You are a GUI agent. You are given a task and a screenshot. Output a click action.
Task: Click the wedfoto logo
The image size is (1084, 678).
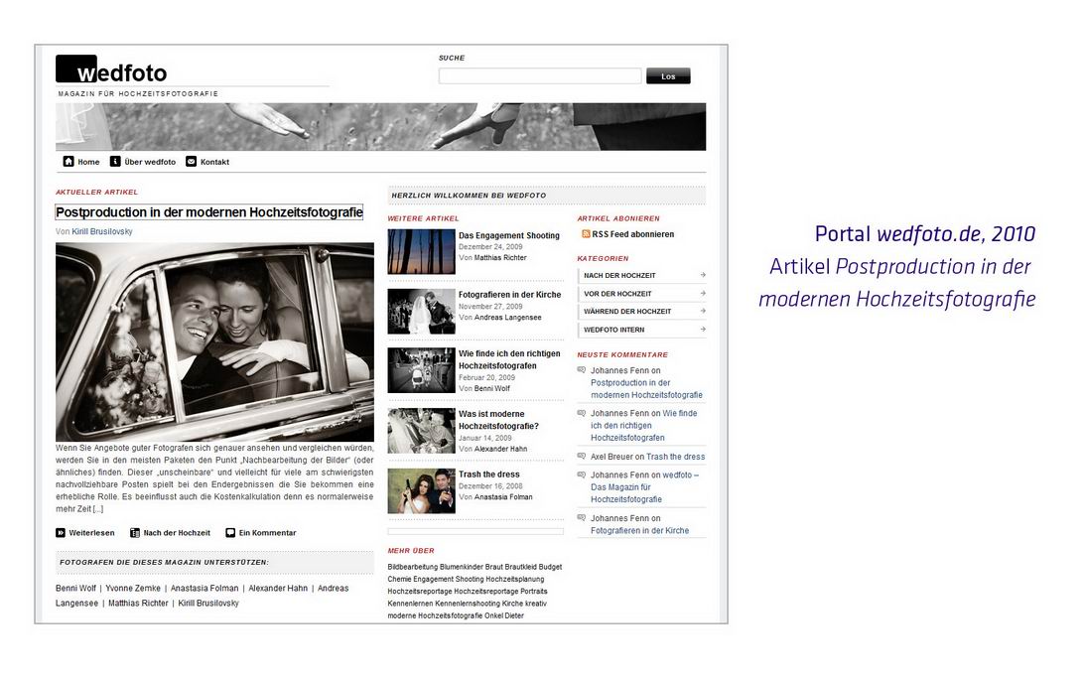tap(111, 71)
